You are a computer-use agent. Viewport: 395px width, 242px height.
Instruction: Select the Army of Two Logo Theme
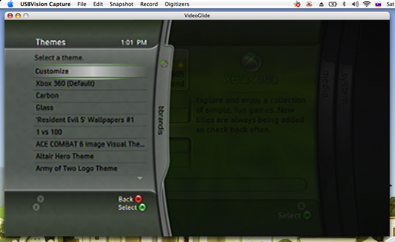pos(90,168)
